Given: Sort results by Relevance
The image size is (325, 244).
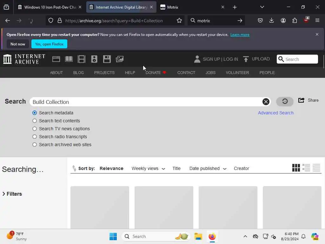Looking at the screenshot, I should coord(111,168).
